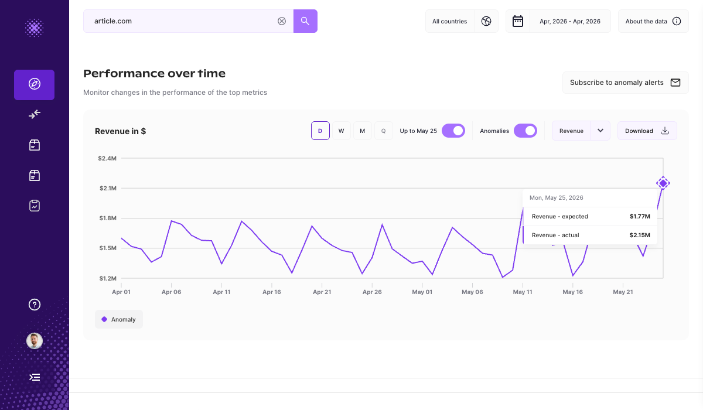Expand the sidebar menu icon

pyautogui.click(x=35, y=377)
